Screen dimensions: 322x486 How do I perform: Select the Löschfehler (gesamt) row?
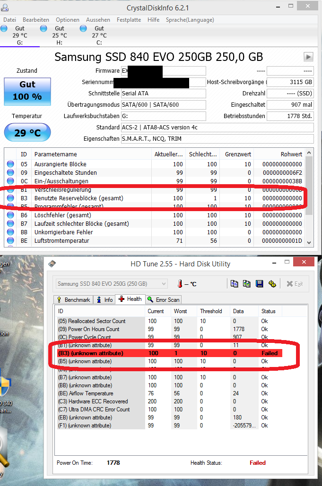pyautogui.click(x=155, y=215)
